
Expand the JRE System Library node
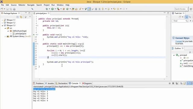tap(5, 36)
